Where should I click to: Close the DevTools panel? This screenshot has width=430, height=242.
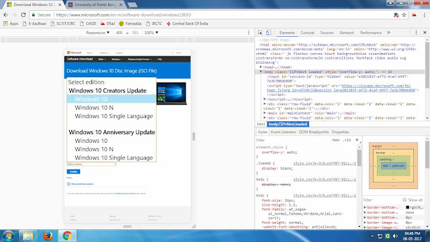coord(425,33)
